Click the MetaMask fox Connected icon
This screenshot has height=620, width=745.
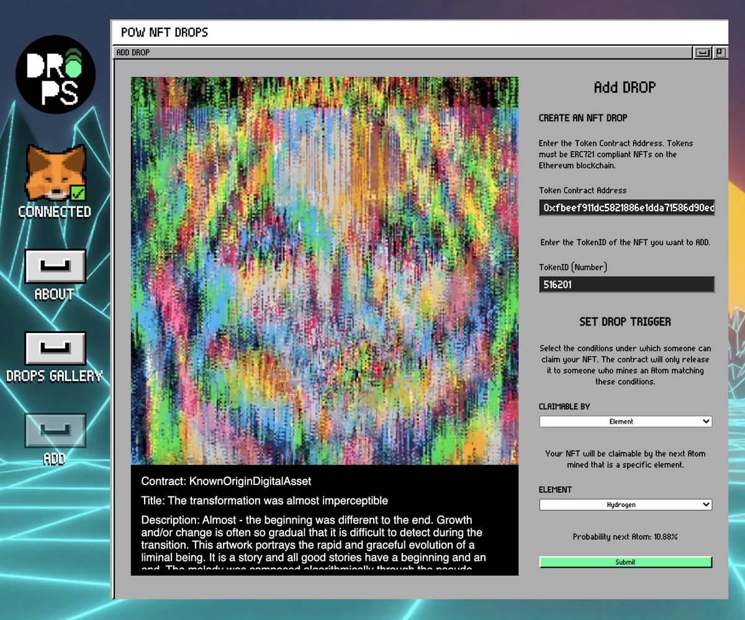pyautogui.click(x=55, y=173)
